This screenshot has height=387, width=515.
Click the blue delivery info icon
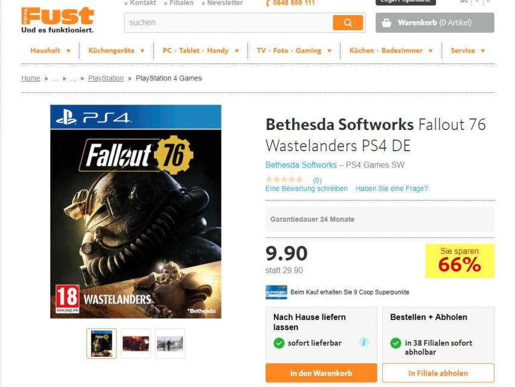(364, 342)
